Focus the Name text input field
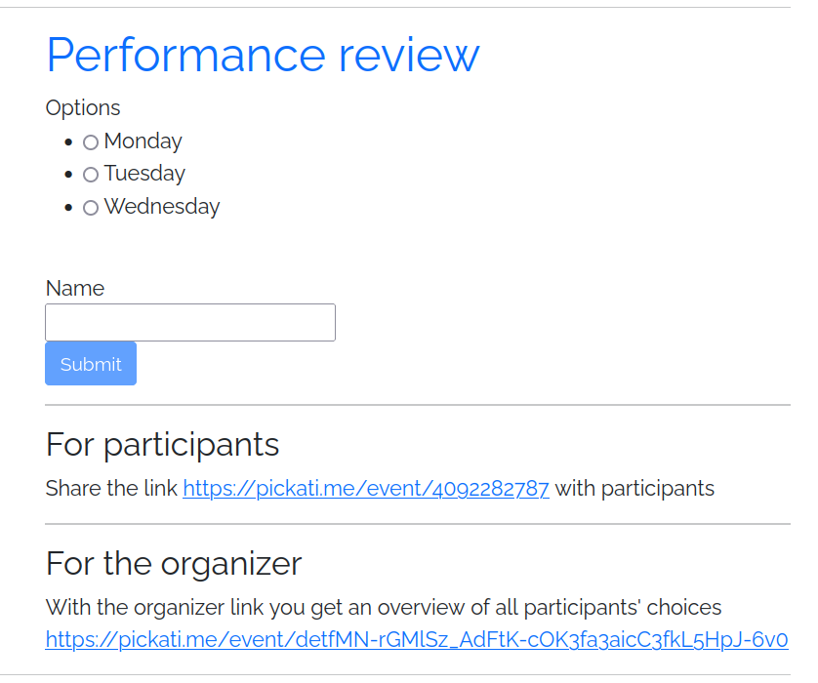Screen dimensions: 818x683 pos(190,322)
